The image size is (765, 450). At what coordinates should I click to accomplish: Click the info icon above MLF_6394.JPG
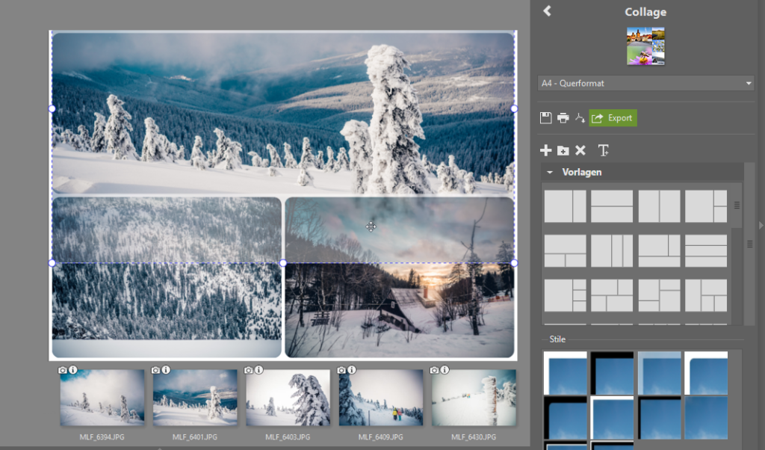[72, 370]
